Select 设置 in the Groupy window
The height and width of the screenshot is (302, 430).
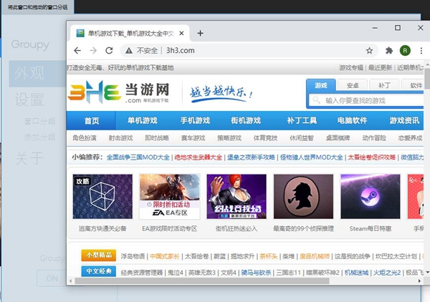tap(29, 99)
